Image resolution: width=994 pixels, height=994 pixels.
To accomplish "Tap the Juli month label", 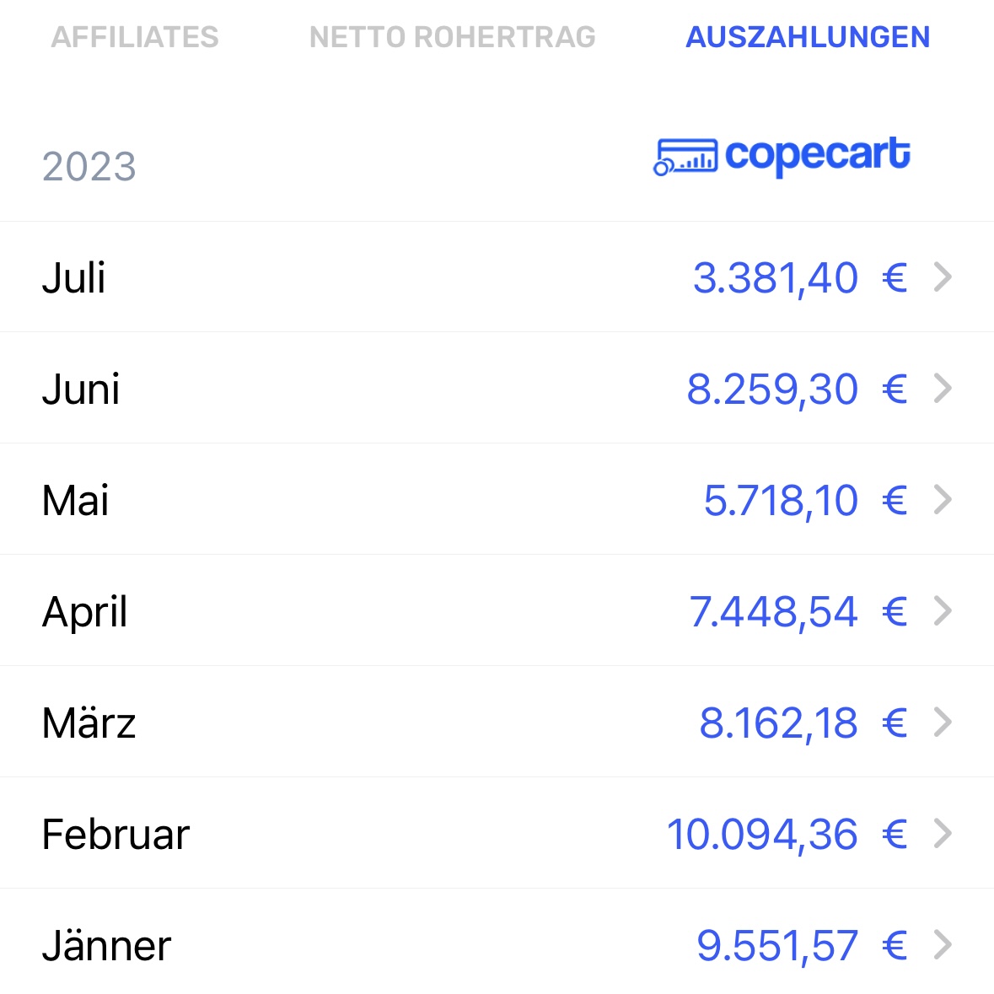I will click(x=73, y=277).
